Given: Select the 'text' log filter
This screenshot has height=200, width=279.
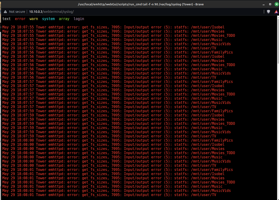Looking at the screenshot, I should pyautogui.click(x=6, y=19).
